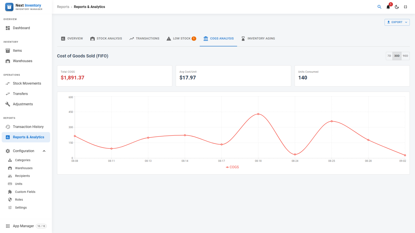Click the Recipients people icon
Image resolution: width=415 pixels, height=233 pixels.
(x=10, y=176)
